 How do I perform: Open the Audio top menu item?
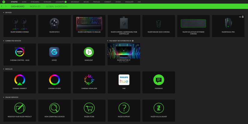tap(24, 2)
